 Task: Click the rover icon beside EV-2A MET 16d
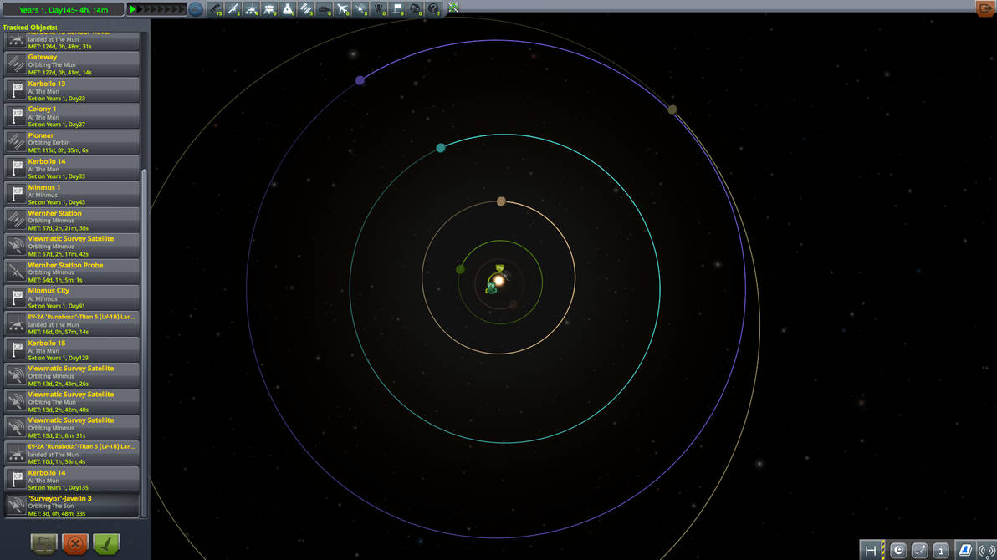(17, 323)
